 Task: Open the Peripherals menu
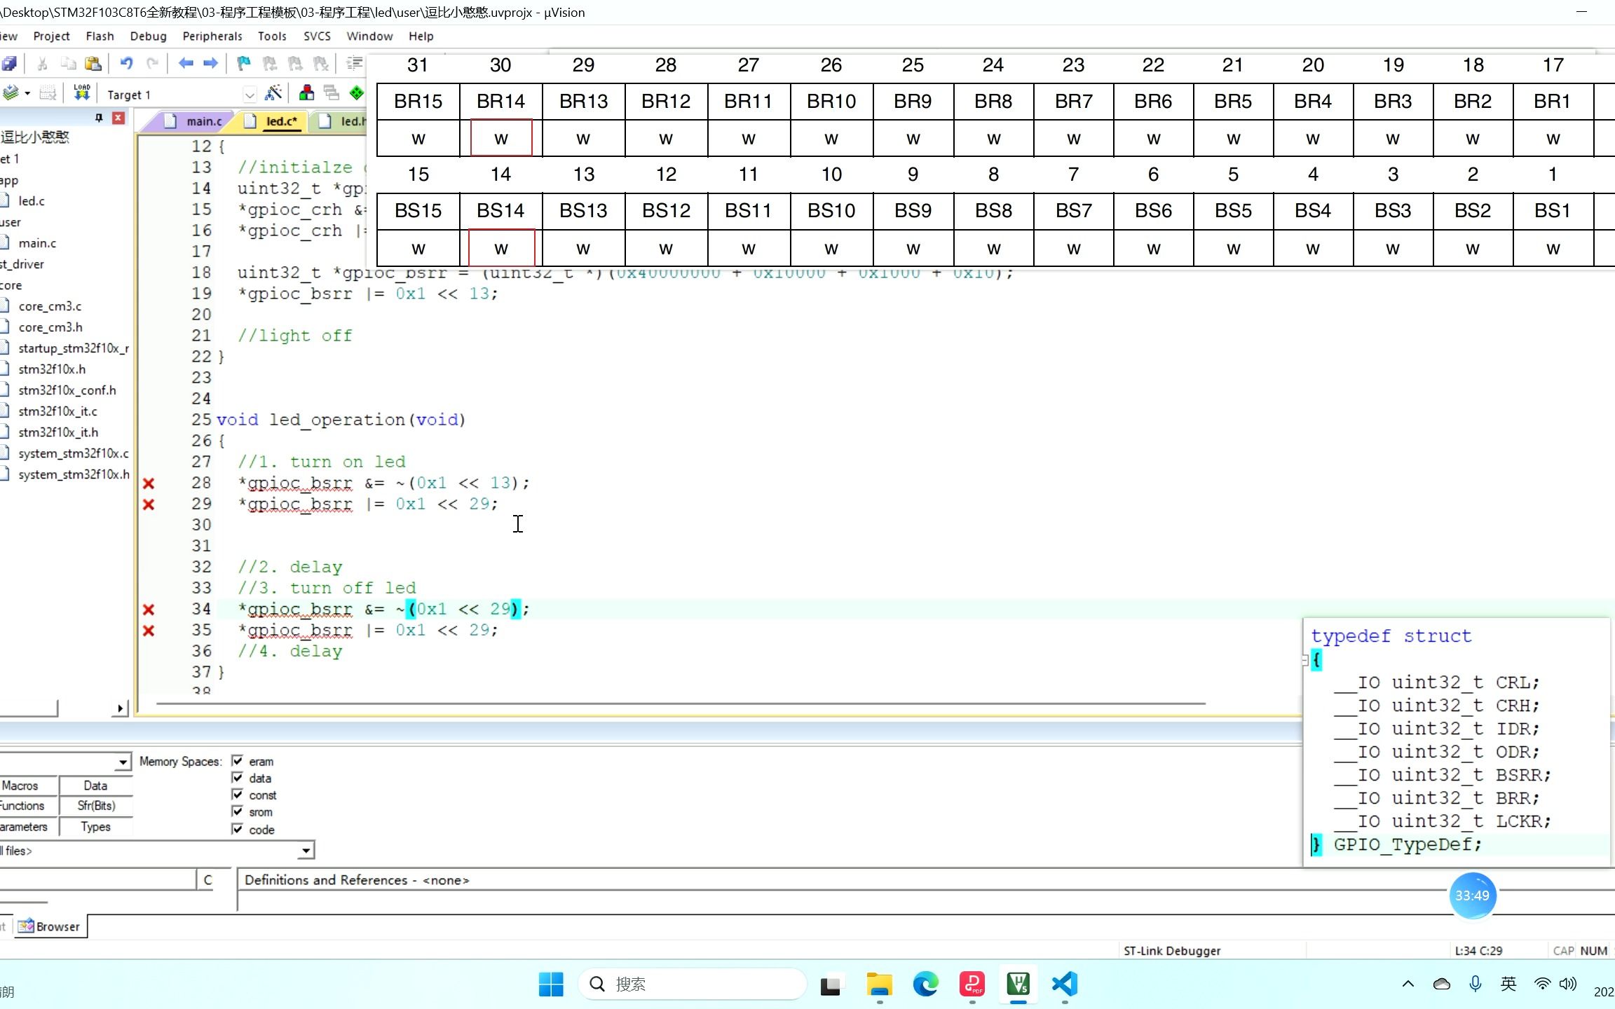[x=212, y=36]
